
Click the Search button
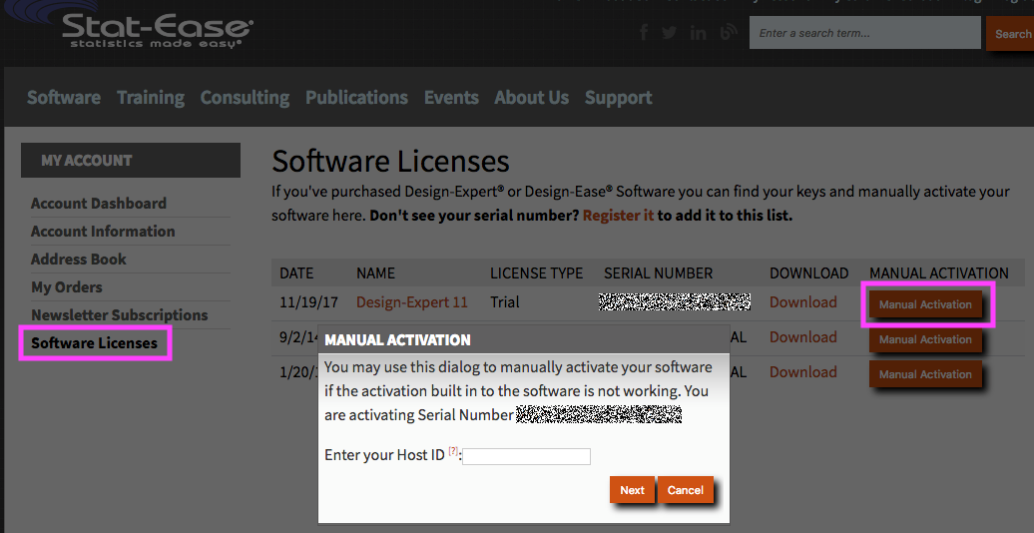click(1012, 33)
